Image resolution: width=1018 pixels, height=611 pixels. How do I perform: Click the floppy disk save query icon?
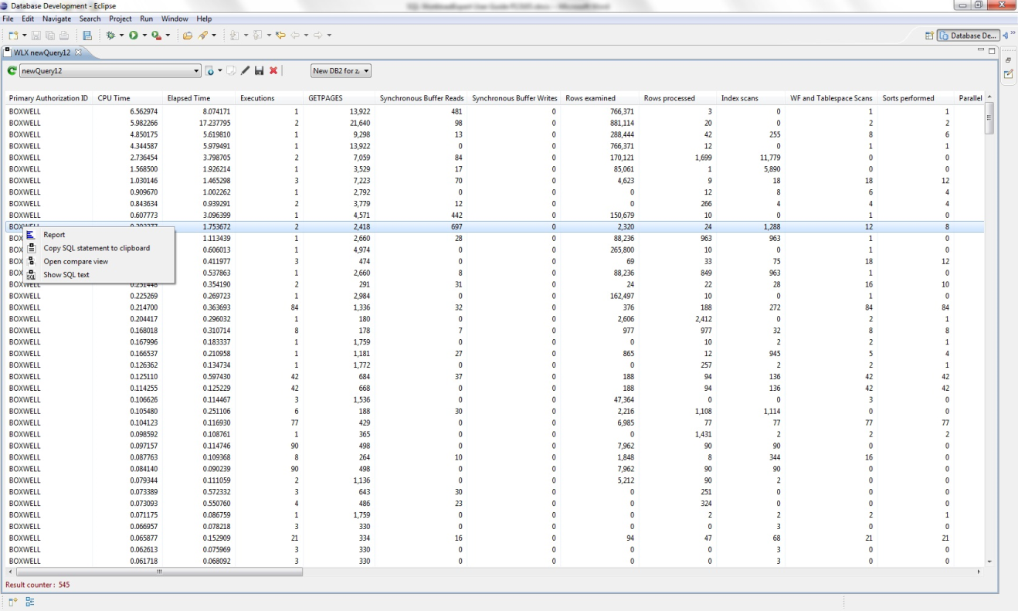click(x=260, y=71)
